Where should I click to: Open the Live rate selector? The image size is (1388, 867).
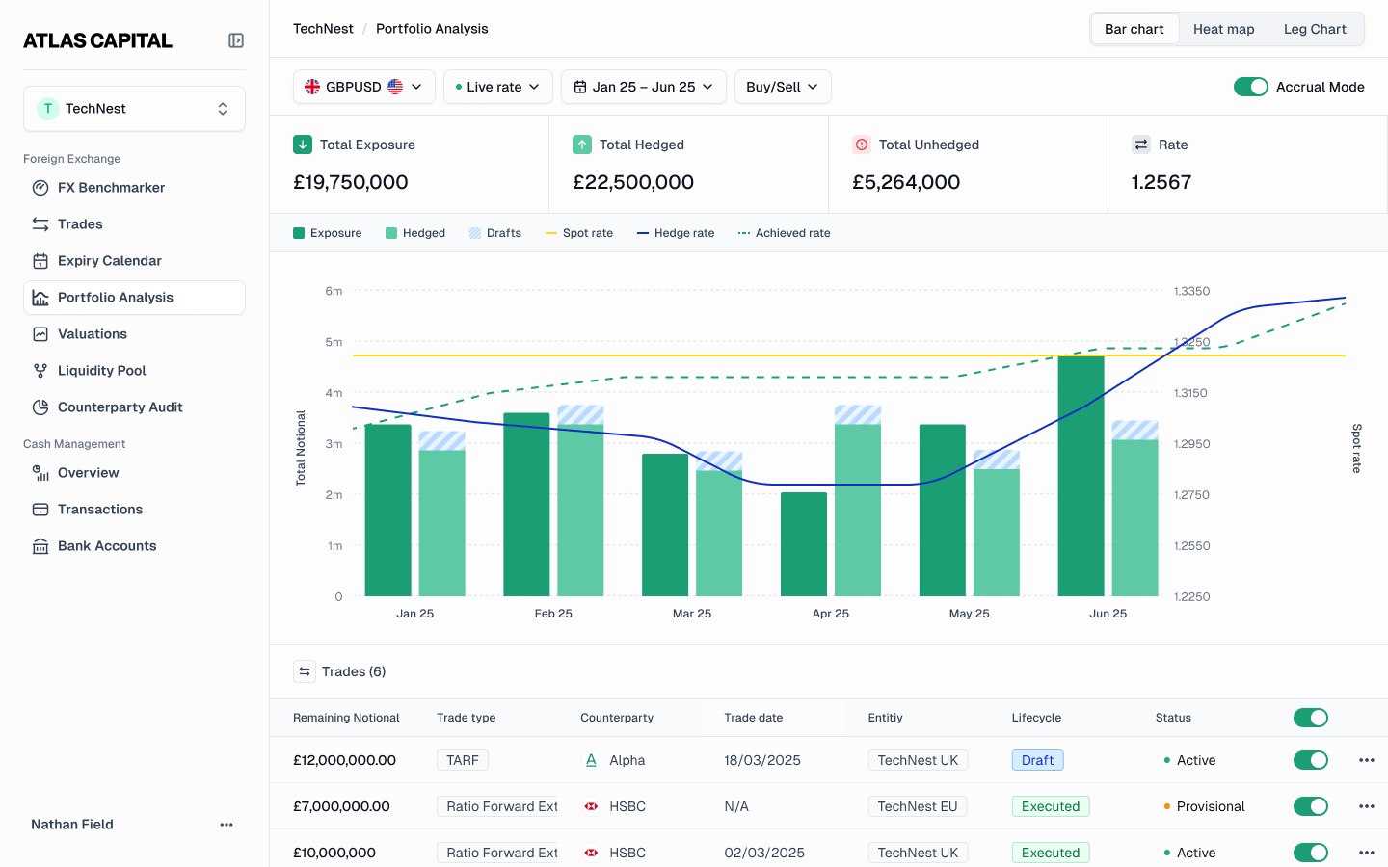[498, 87]
